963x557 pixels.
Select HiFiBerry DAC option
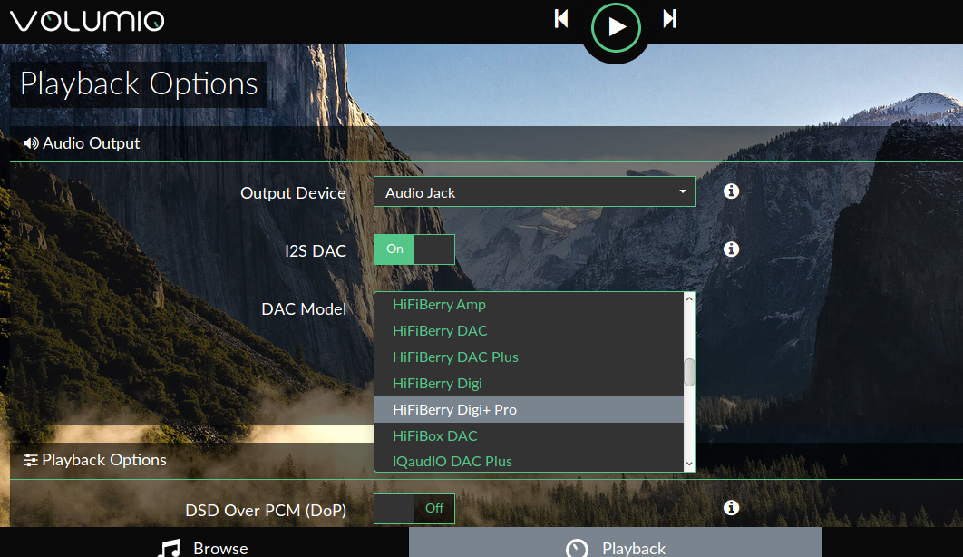point(529,331)
